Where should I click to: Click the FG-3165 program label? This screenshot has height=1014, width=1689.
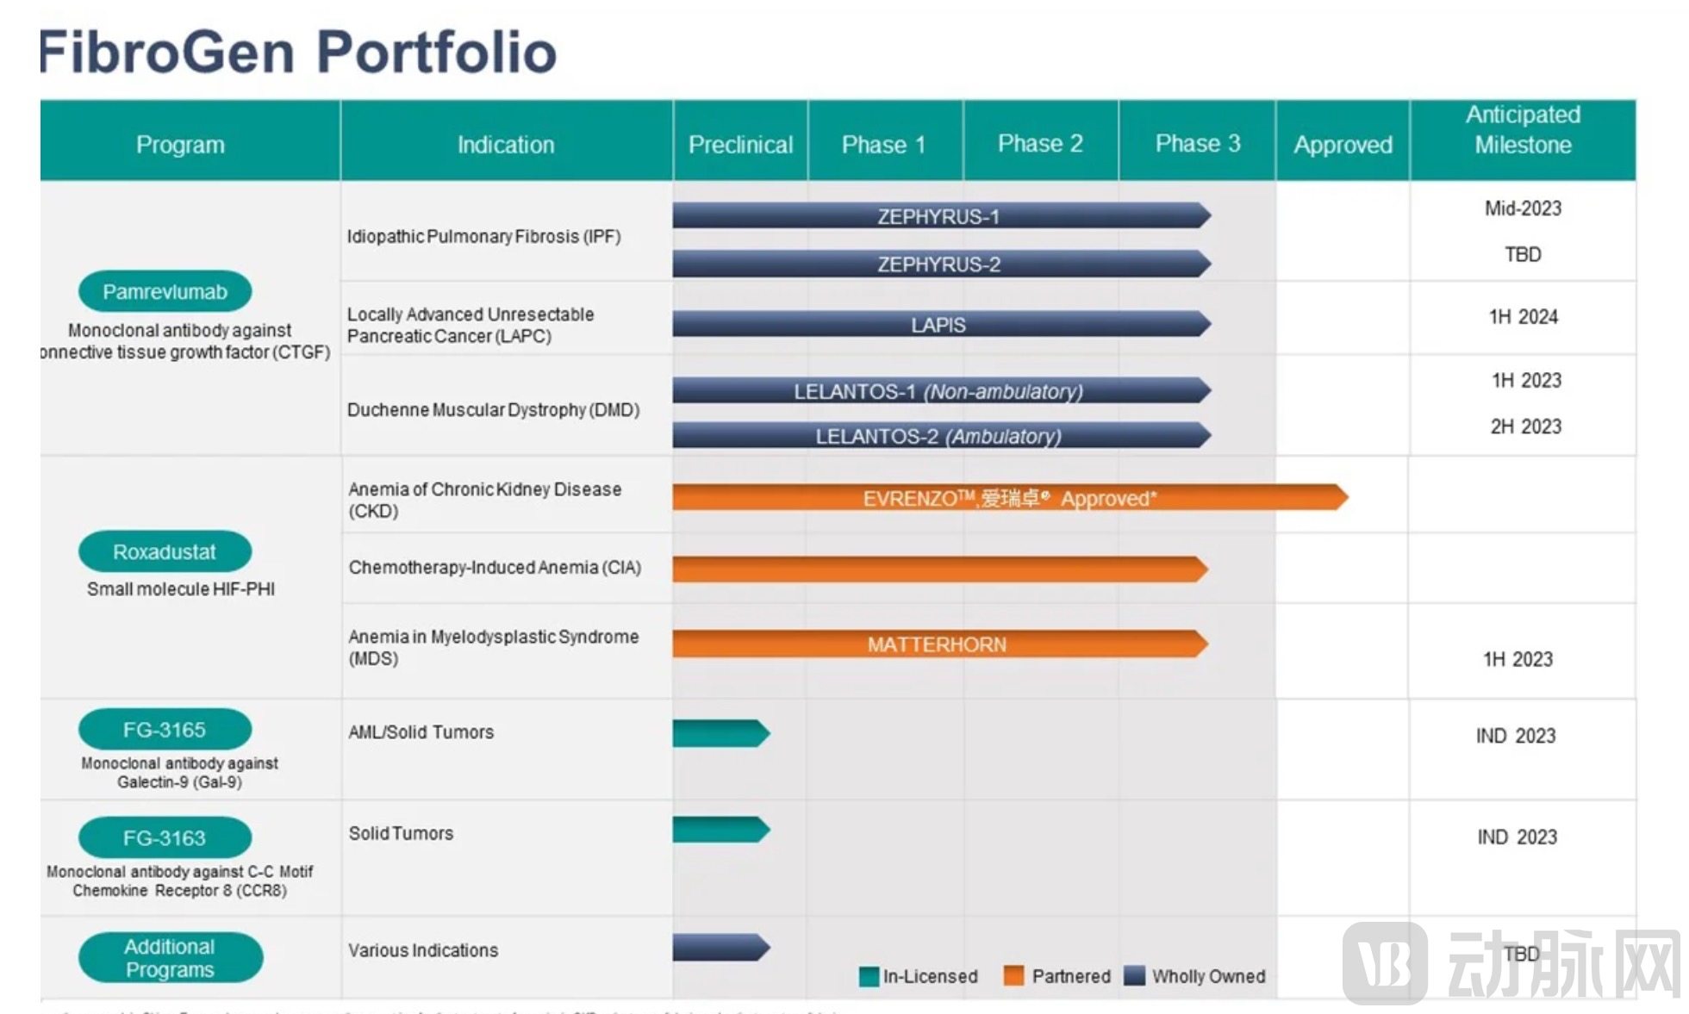165,730
